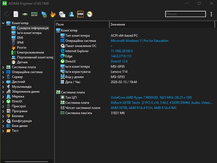Open the monitor diagnostics toolbar icon
The height and width of the screenshot is (163, 217).
tap(44, 14)
